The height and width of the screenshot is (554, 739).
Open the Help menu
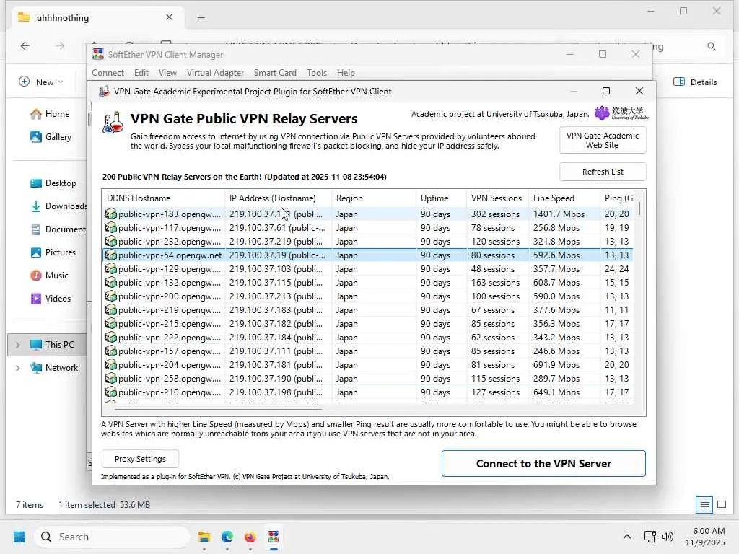[x=346, y=73]
